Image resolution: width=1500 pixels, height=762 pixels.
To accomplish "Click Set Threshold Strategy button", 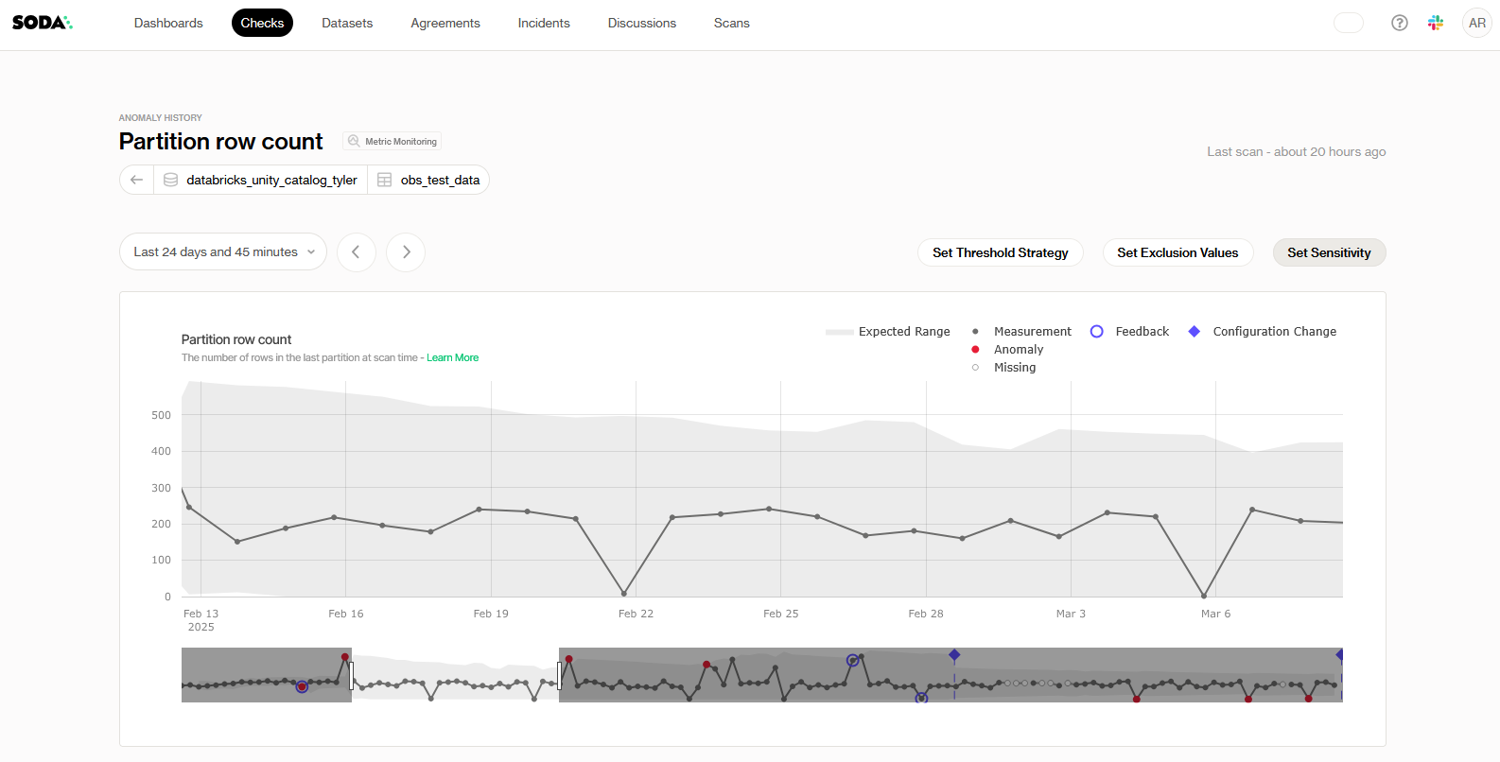I will tap(1000, 252).
